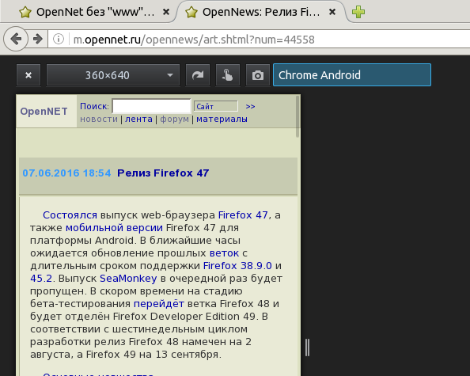Close the OpenNews: Релиз Fi... tab
Viewport: 470px width, 376px height.
coord(332,12)
